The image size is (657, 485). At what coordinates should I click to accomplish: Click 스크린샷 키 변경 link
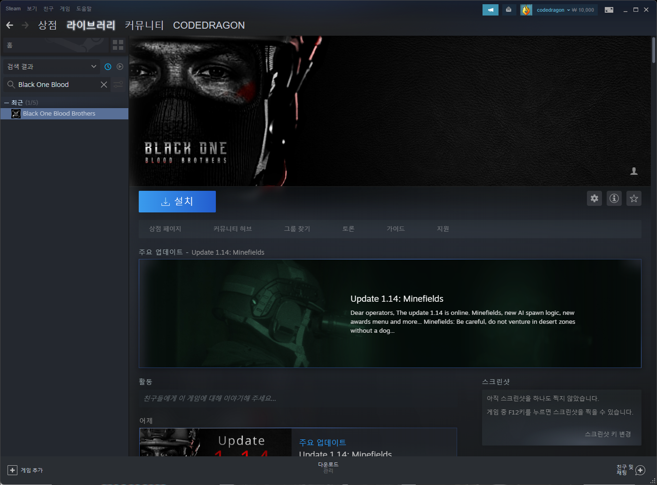click(x=608, y=434)
